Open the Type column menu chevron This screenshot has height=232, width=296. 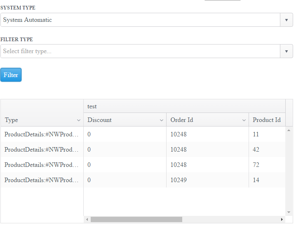coord(79,120)
